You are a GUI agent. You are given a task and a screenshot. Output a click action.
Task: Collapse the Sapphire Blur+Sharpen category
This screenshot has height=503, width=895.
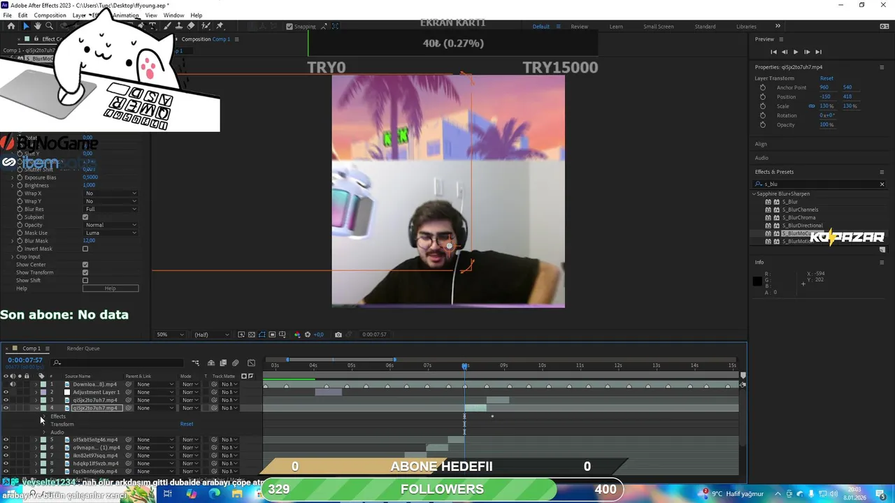[754, 194]
